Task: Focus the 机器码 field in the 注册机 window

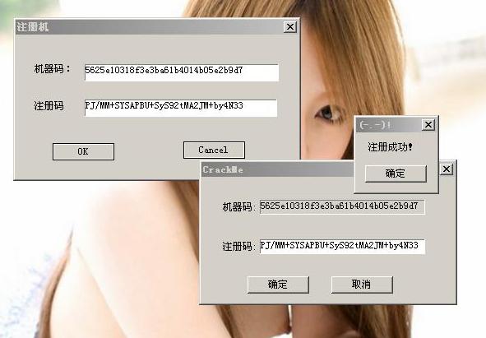Action: tap(182, 72)
